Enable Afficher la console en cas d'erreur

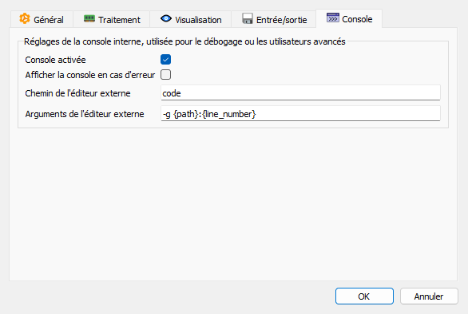165,74
